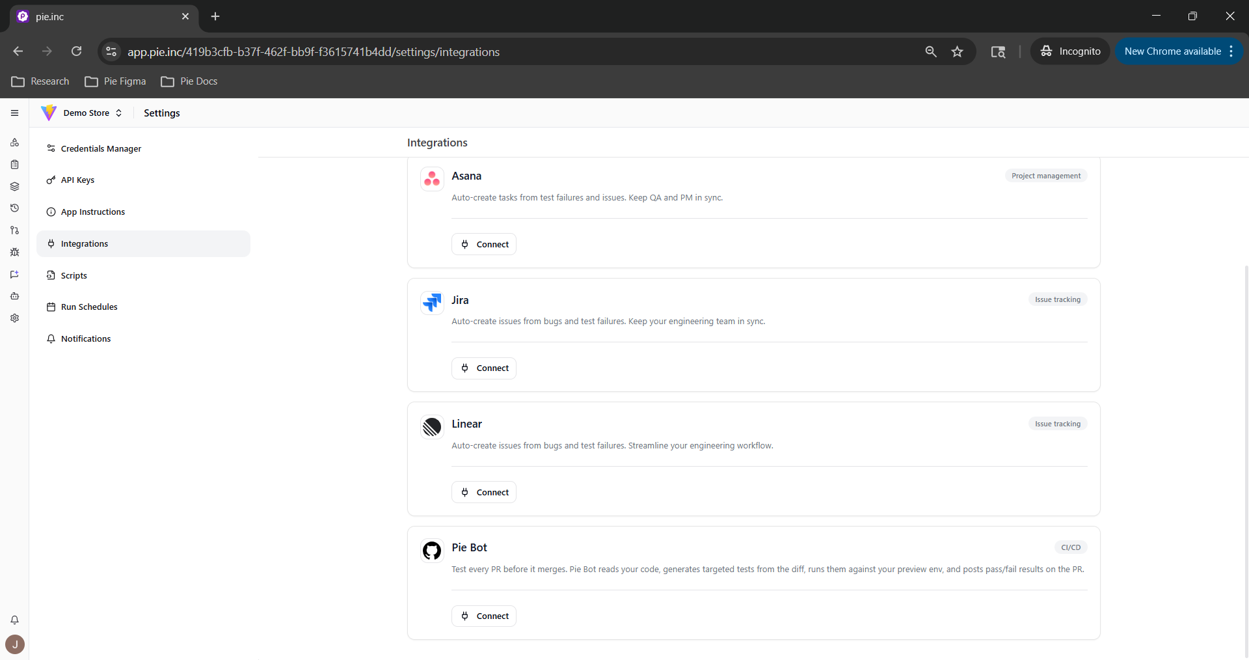Reload the page using the browser refresh icon
Viewport: 1249px width, 660px height.
76,51
